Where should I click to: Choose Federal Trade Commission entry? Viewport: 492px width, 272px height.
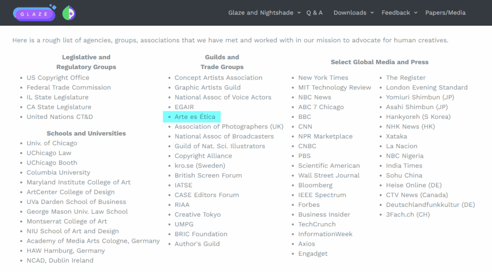pyautogui.click(x=69, y=88)
